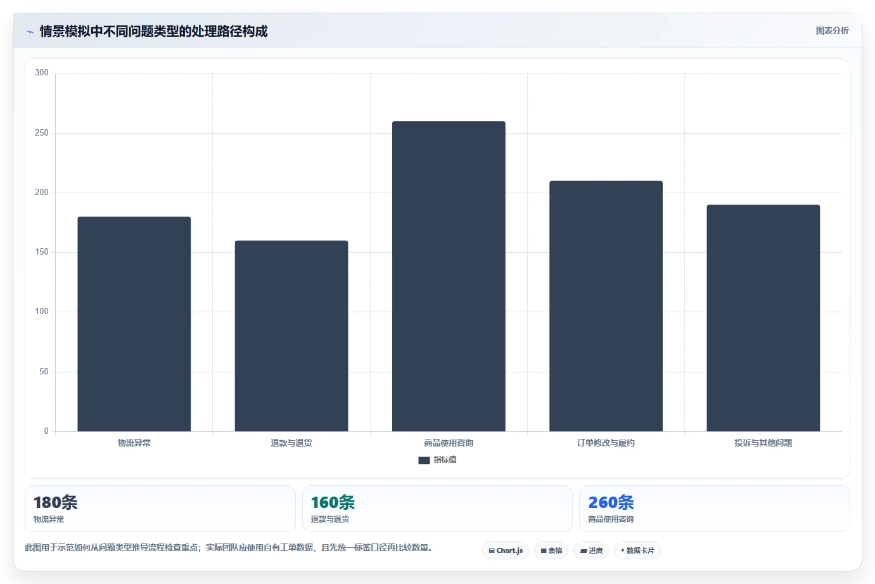Open the 180条 物流异常 data card
Viewport: 875px width, 584px height.
160,509
